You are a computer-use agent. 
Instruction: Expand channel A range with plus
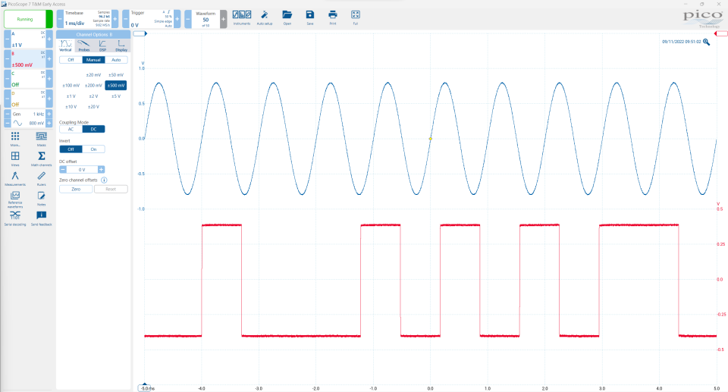[50, 38]
